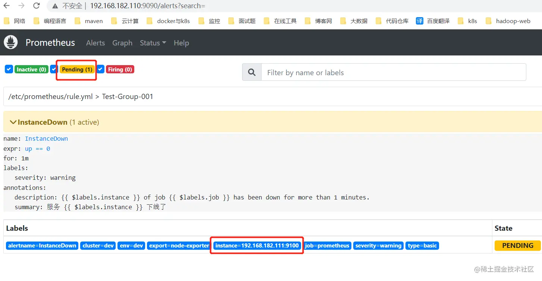Click the cluster=dev label
This screenshot has height=281, width=542.
pos(98,246)
